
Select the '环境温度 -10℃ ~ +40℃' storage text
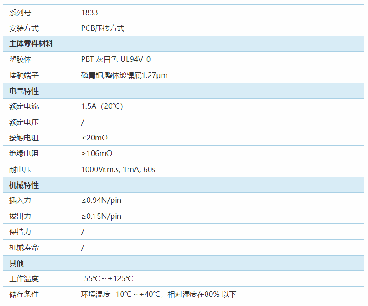point(120,294)
